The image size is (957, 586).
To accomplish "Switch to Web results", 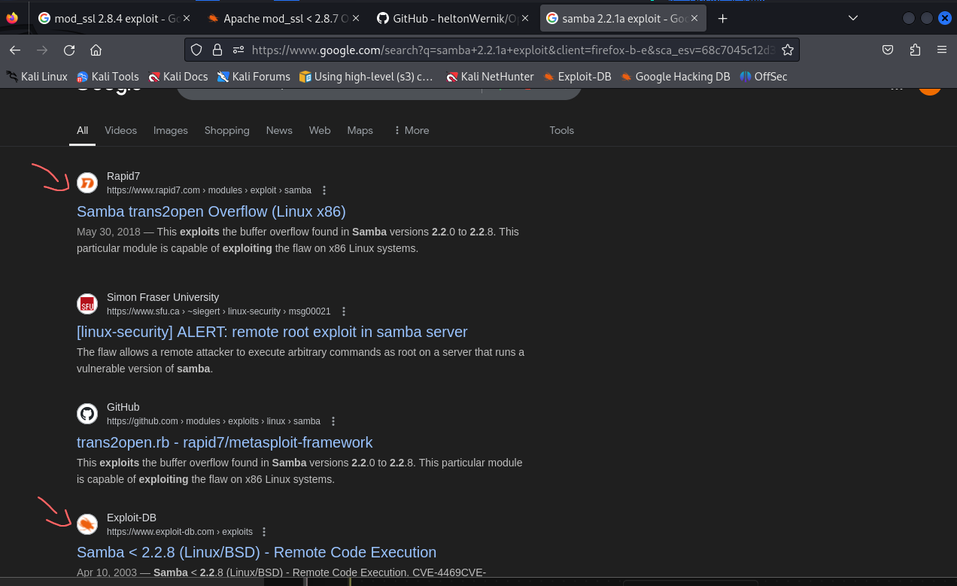I will [320, 130].
